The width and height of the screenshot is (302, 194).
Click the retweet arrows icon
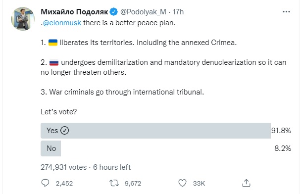point(114,183)
